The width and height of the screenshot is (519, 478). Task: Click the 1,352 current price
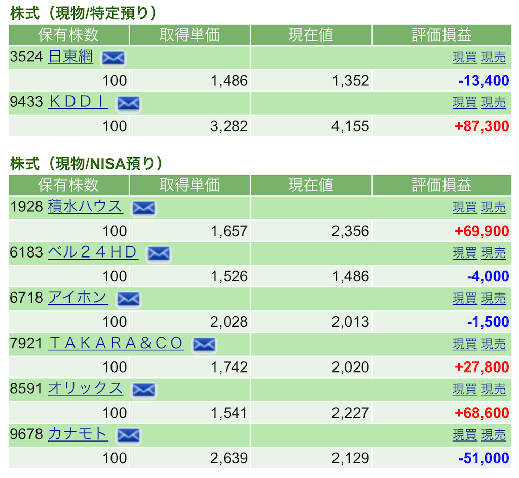[x=351, y=81]
